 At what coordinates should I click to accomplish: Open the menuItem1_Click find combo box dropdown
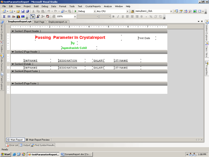coord(171,11)
